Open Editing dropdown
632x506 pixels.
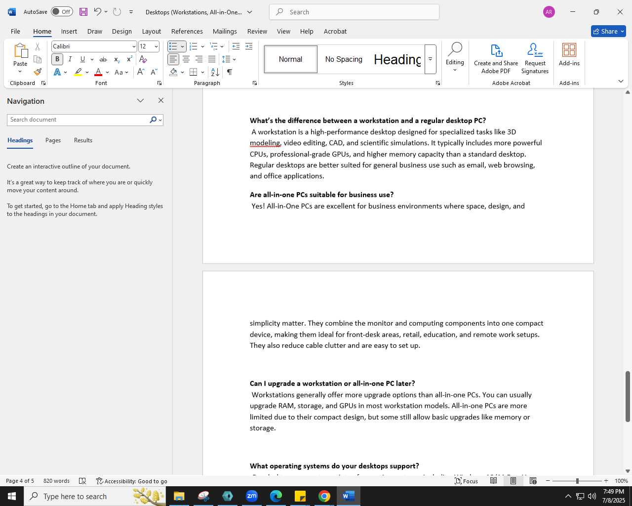(x=455, y=58)
